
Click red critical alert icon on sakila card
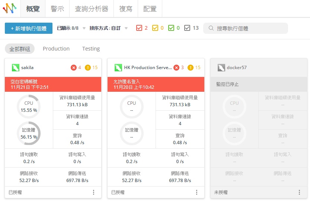tap(73, 68)
